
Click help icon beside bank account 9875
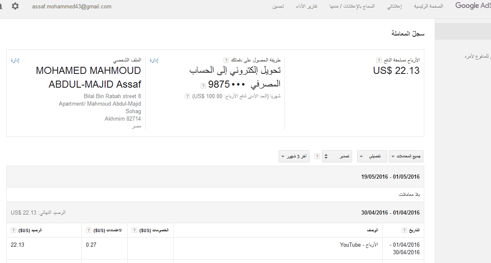pyautogui.click(x=203, y=86)
